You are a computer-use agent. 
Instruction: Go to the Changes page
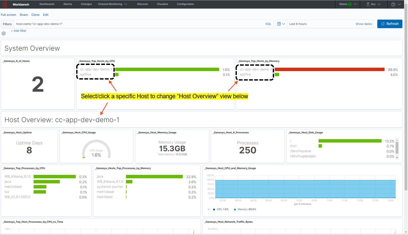pyautogui.click(x=86, y=4)
